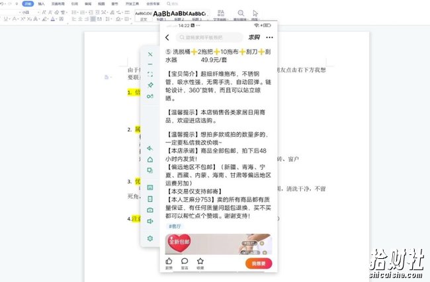Open the 开始 Home ribbon tab
This screenshot has width=430, height=282.
point(28,4)
